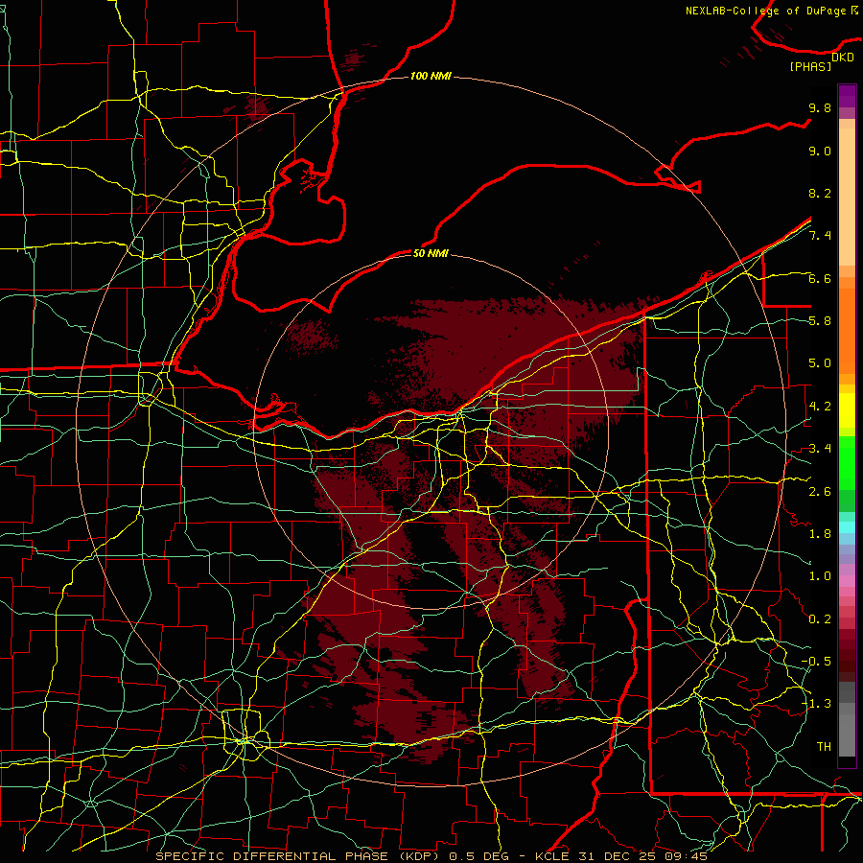Select the 9.0 value on the color scale
The width and height of the screenshot is (863, 863).
820,151
